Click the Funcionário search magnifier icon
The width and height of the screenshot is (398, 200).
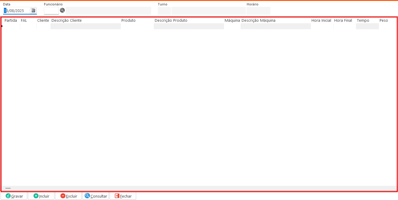click(62, 10)
